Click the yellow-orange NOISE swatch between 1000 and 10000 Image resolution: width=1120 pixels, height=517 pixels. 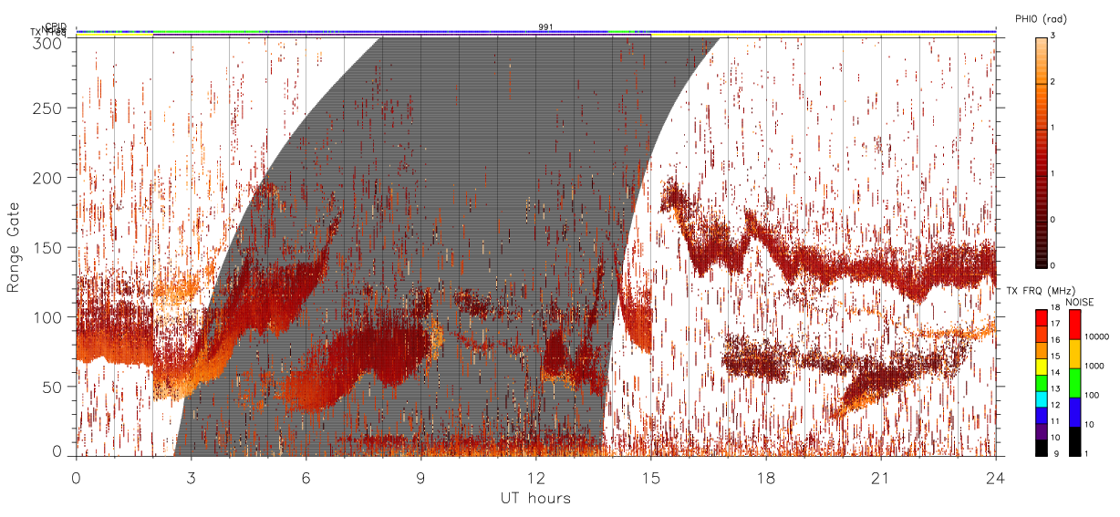coord(1074,354)
